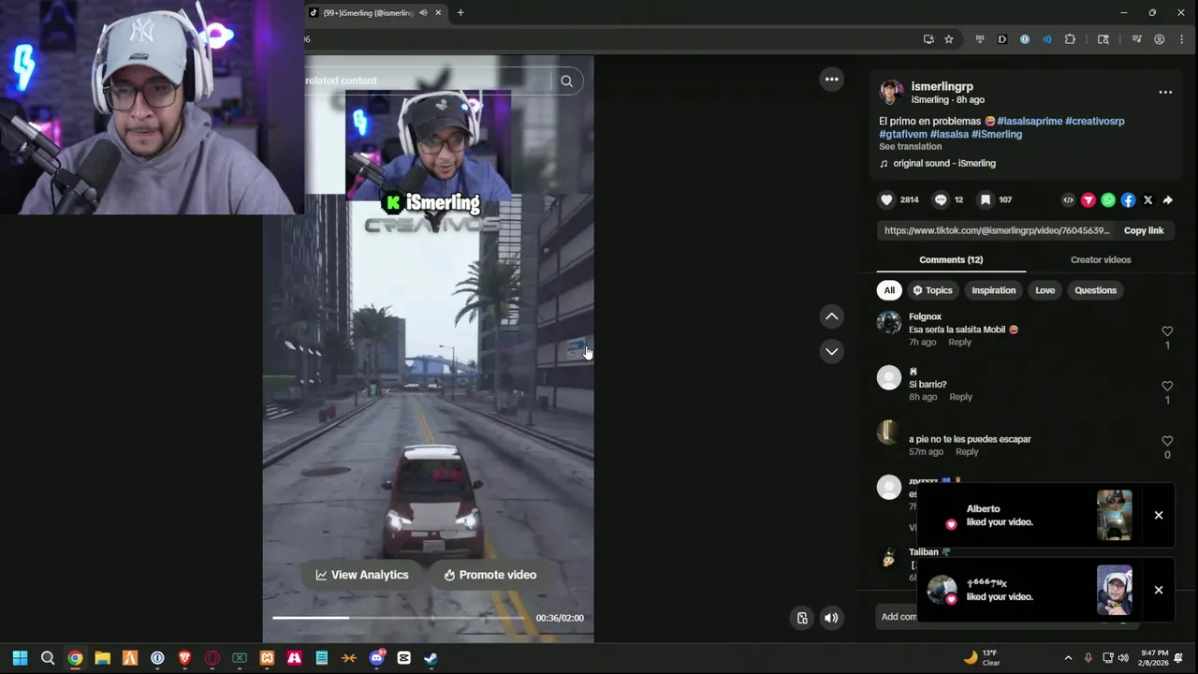Like 'a pie no te les puedes escapar' comment

(1167, 440)
